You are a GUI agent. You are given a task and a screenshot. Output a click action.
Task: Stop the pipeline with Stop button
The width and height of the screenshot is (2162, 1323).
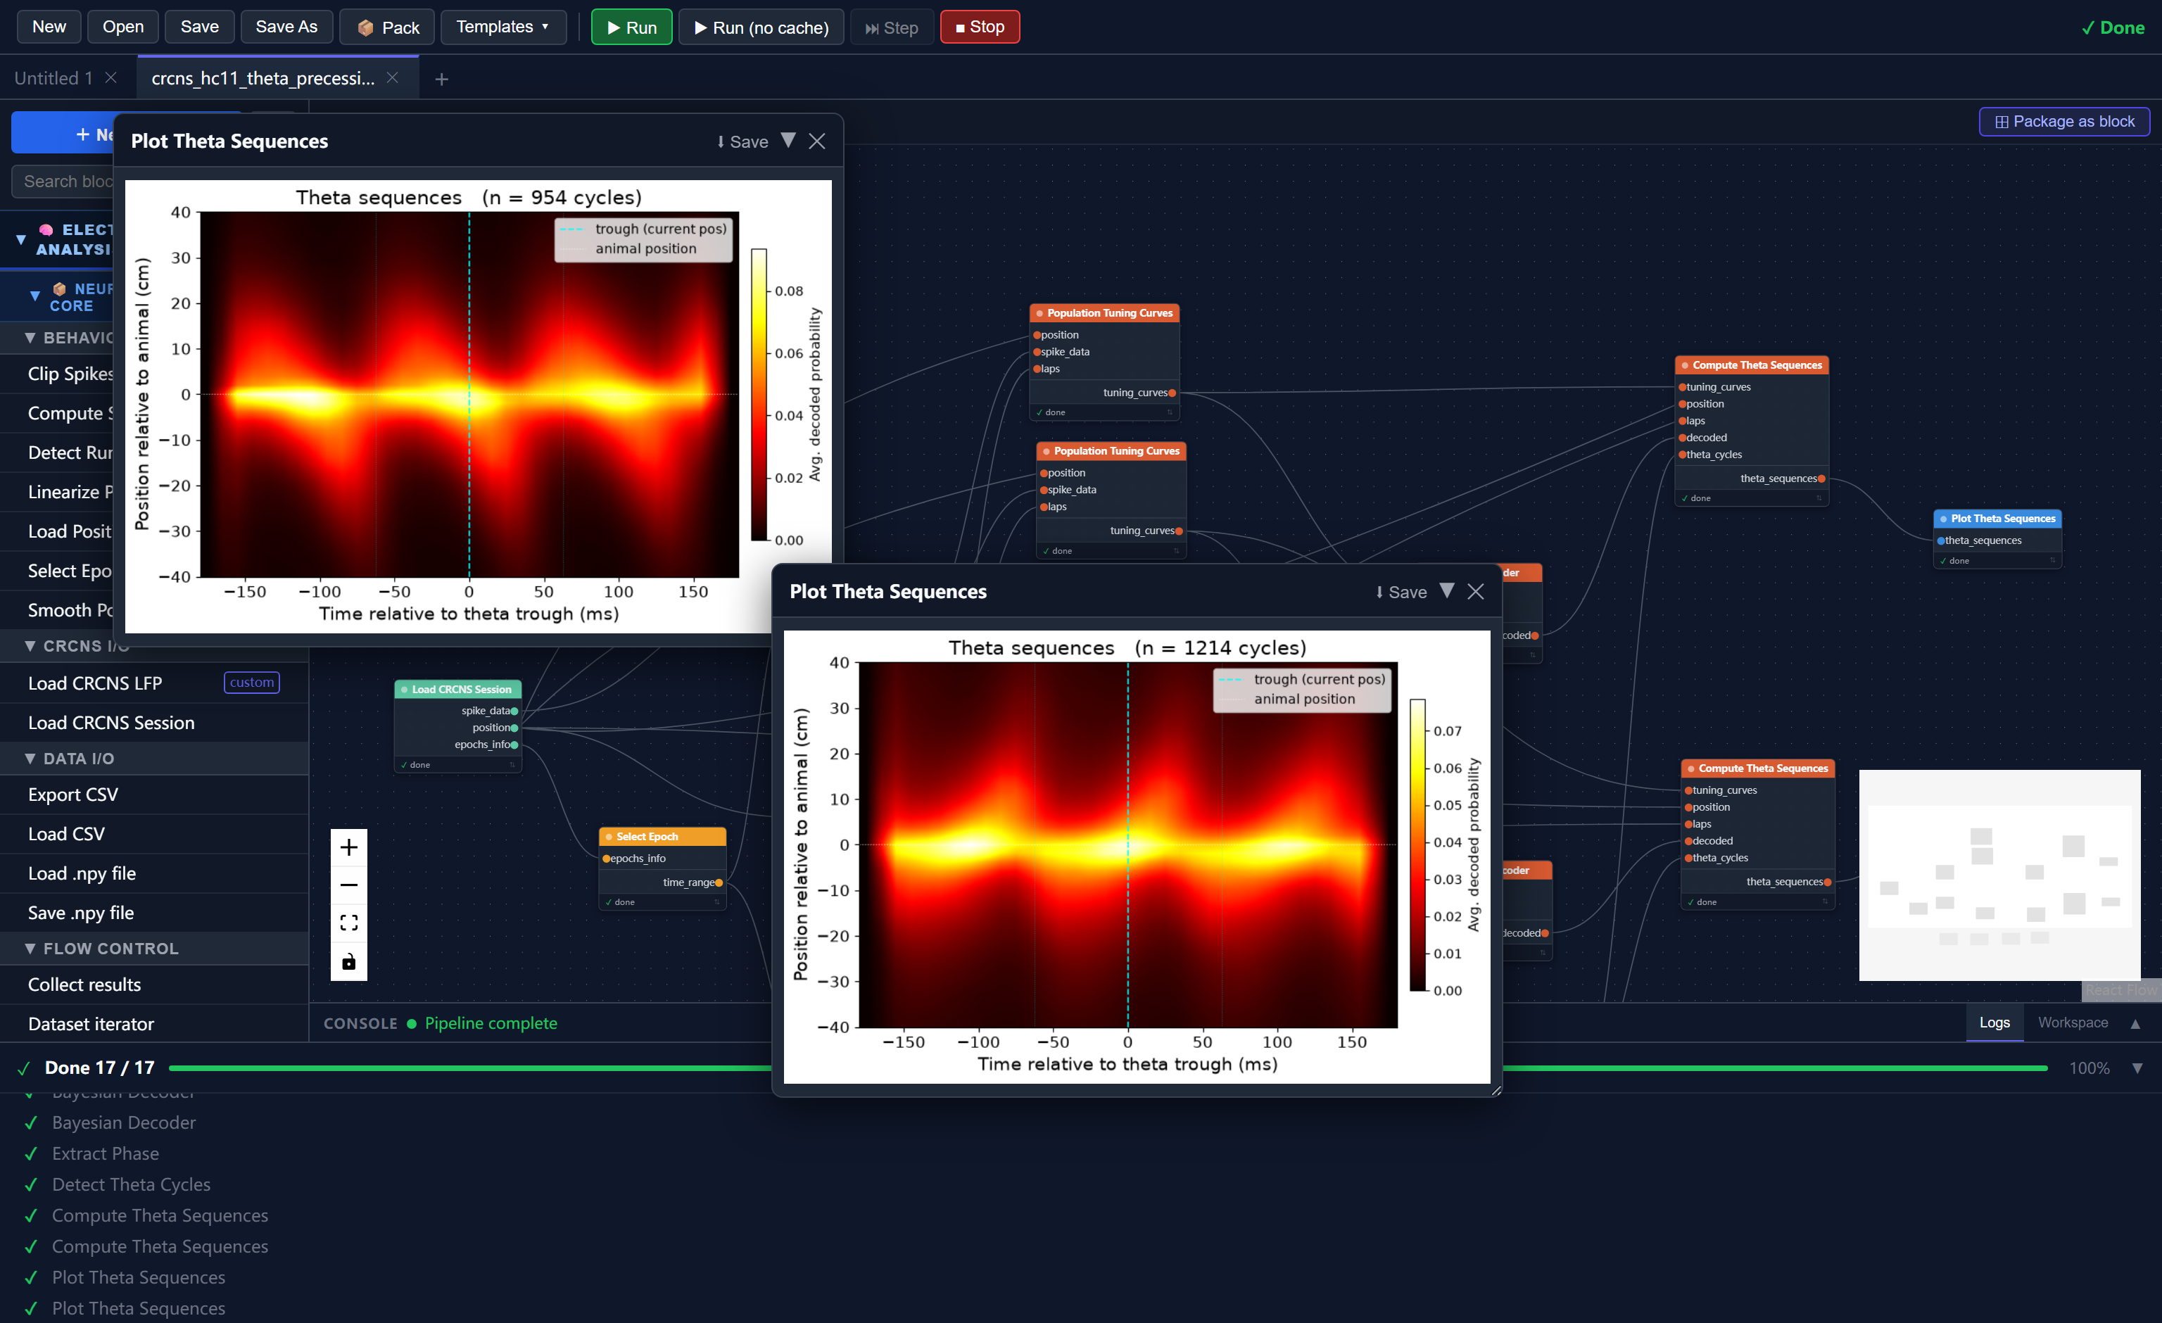point(979,27)
